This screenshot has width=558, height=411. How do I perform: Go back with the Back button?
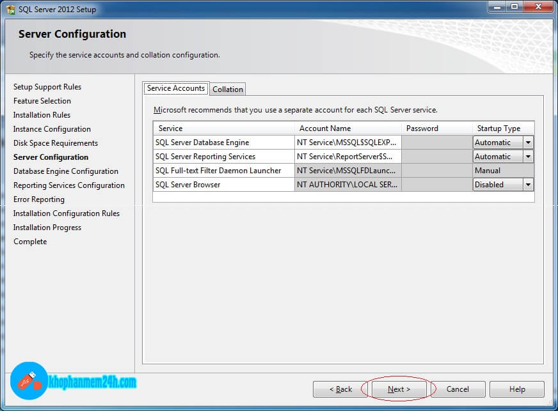click(x=340, y=389)
